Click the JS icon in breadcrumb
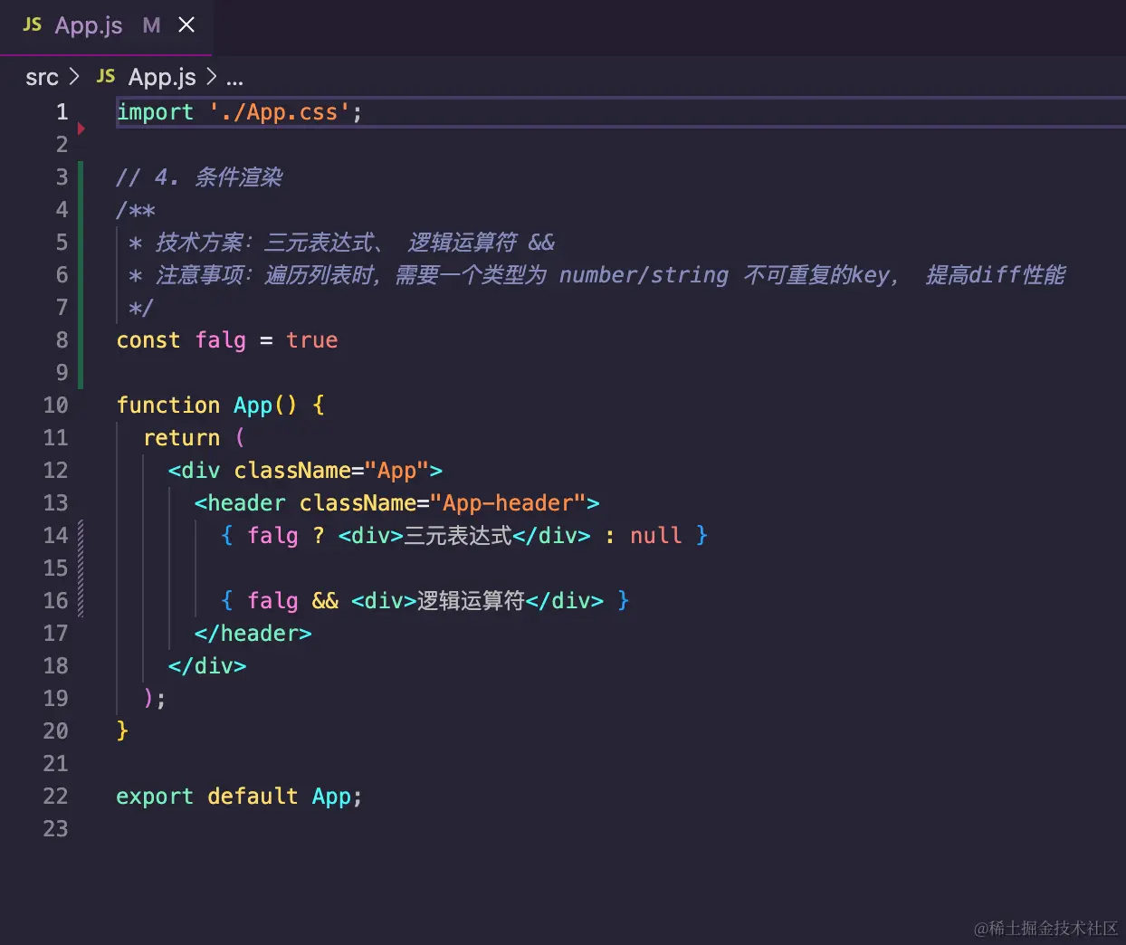 pyautogui.click(x=106, y=77)
